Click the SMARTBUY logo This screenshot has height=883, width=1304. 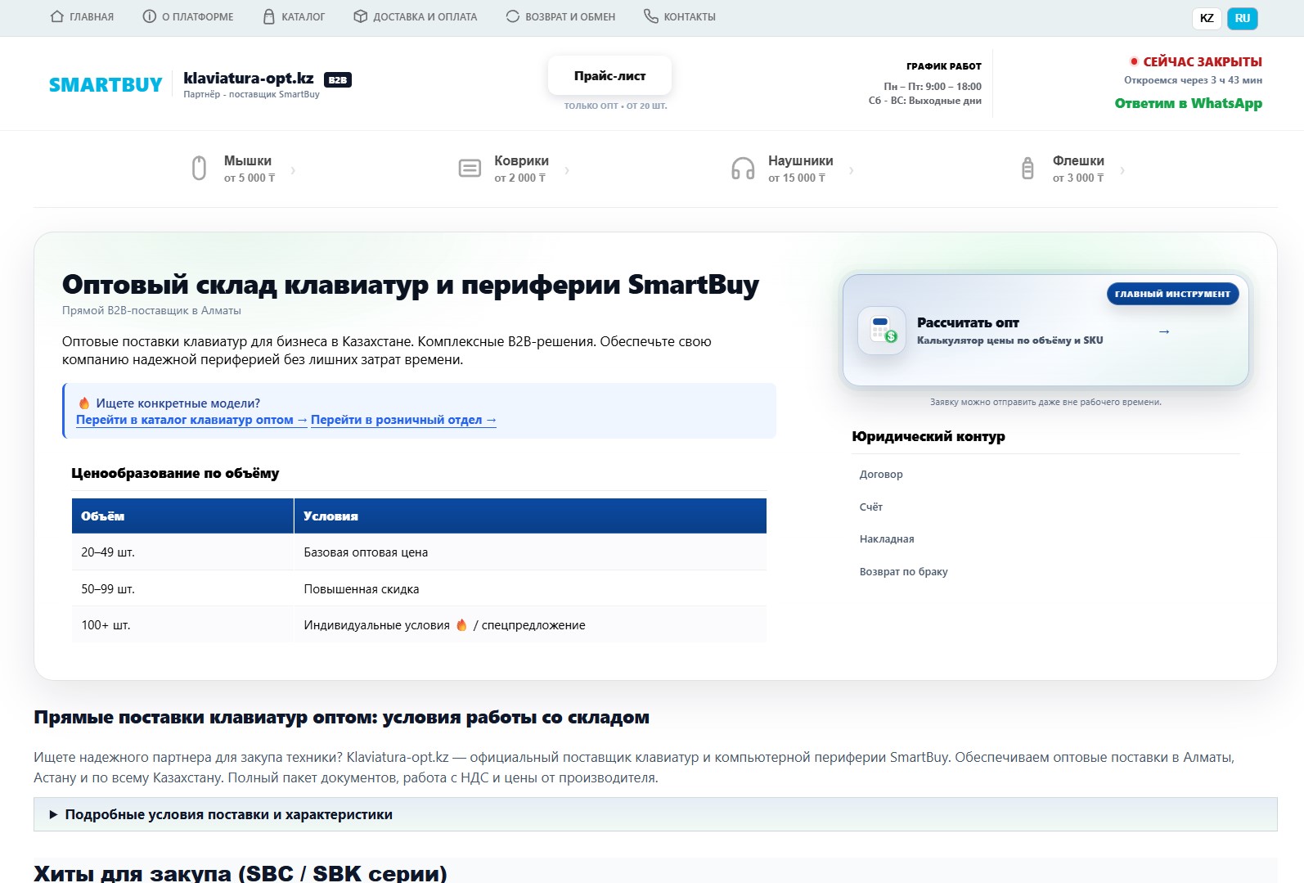point(106,85)
